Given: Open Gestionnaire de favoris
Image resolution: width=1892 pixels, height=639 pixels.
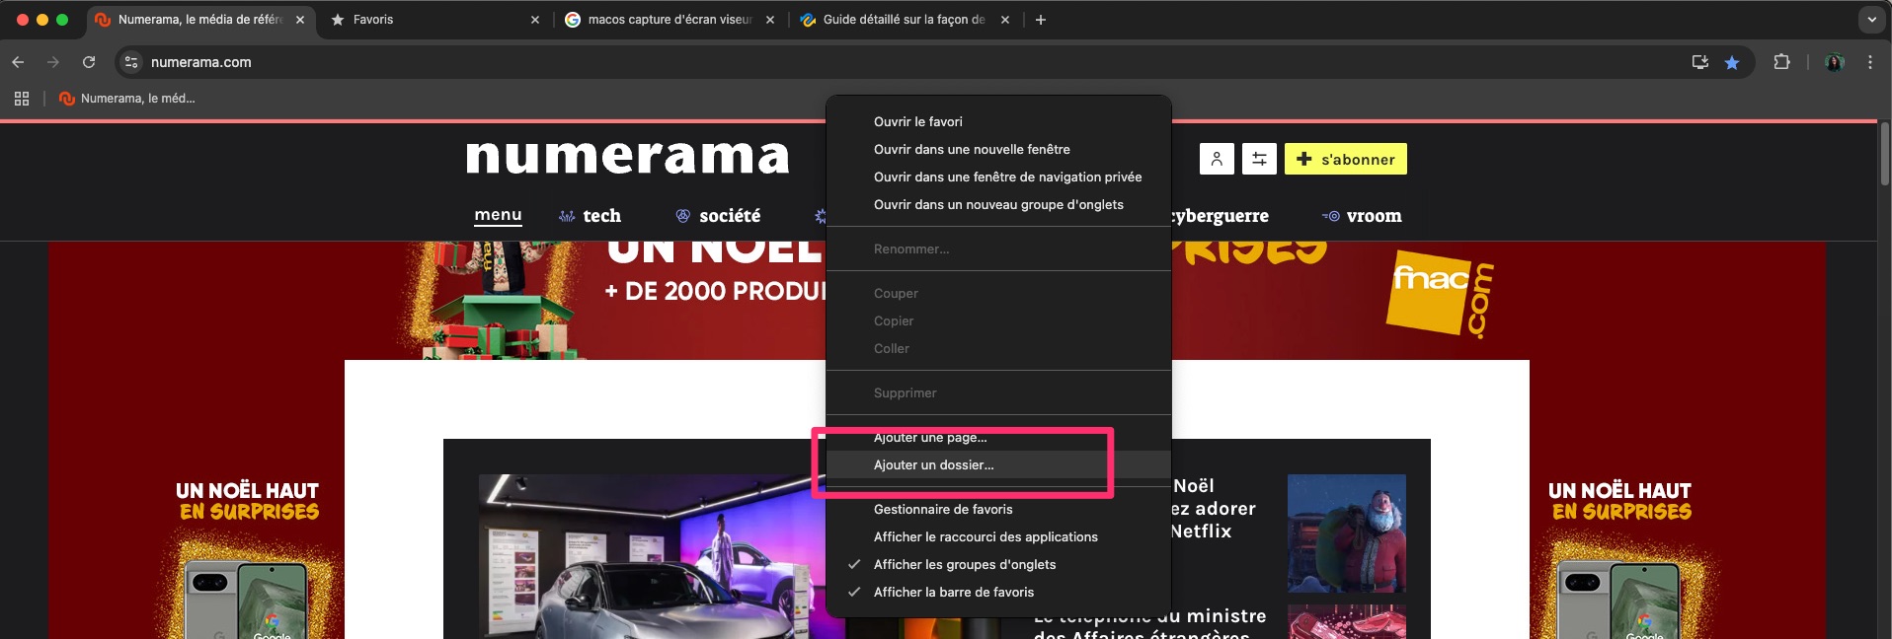Looking at the screenshot, I should pyautogui.click(x=998, y=510).
